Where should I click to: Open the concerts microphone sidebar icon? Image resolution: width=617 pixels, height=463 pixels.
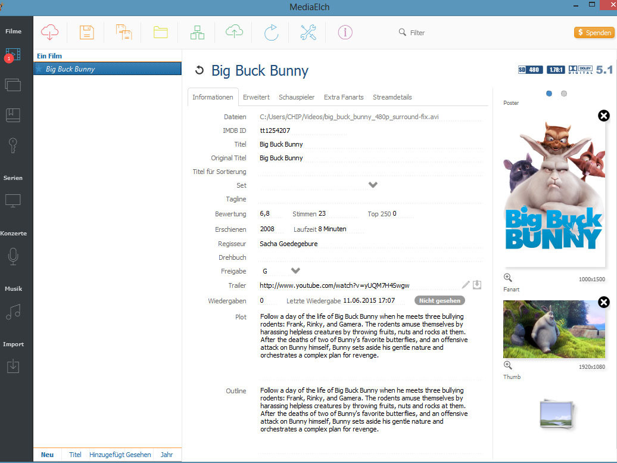coord(13,256)
